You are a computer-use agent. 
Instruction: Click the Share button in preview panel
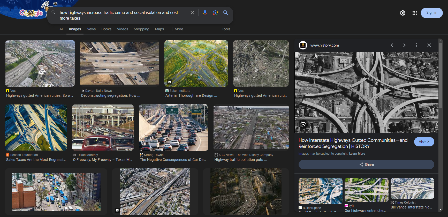pos(366,164)
